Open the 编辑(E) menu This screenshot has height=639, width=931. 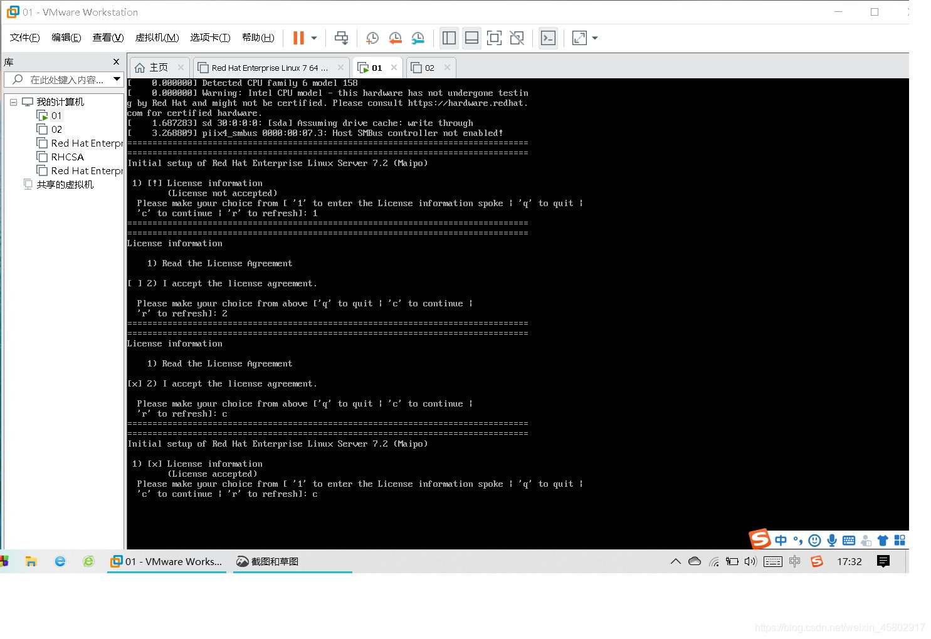(x=66, y=38)
